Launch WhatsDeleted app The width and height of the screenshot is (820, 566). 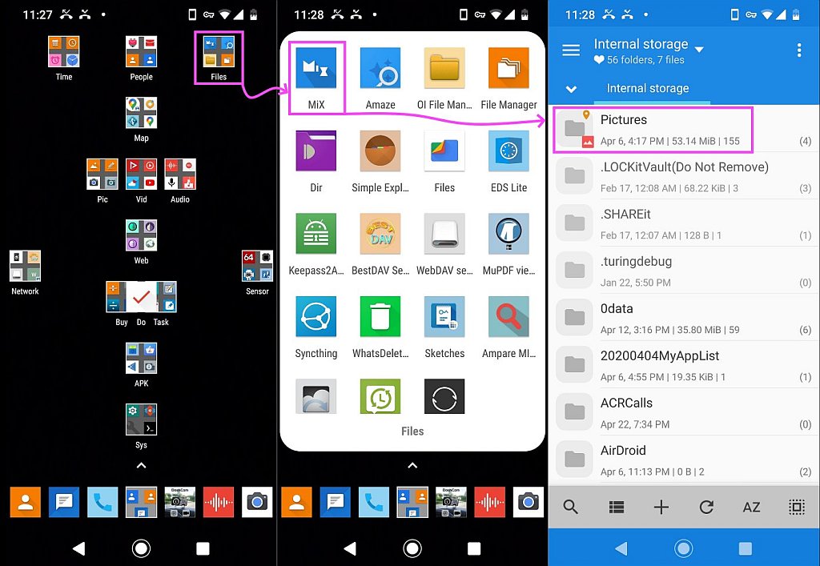pos(380,317)
